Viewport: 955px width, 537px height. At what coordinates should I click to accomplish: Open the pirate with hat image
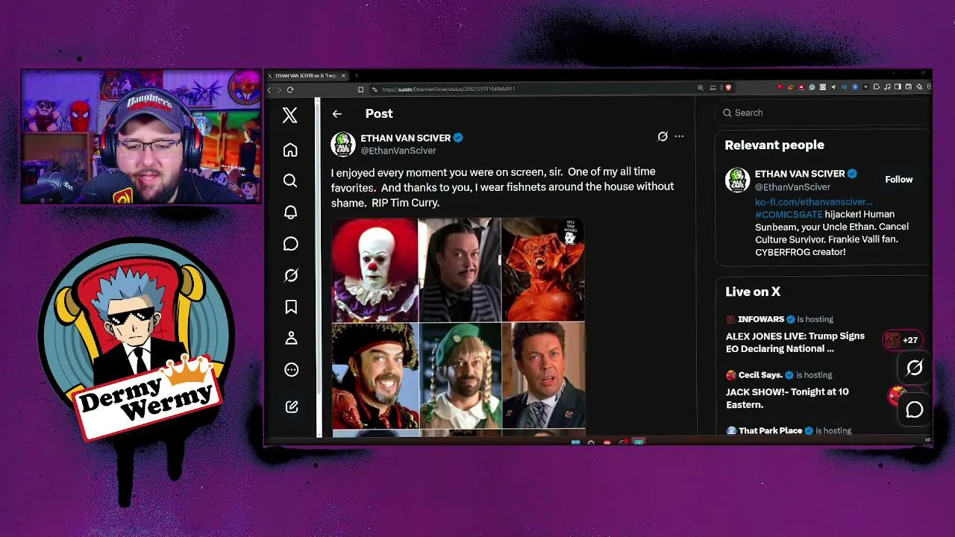point(375,376)
